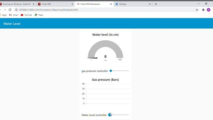View site information icon in address bar
Image resolution: width=213 pixels, height=120 pixels.
16,10
